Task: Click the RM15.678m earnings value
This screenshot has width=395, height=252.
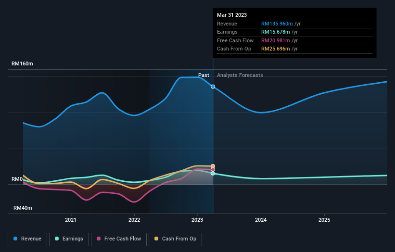Action: point(275,32)
